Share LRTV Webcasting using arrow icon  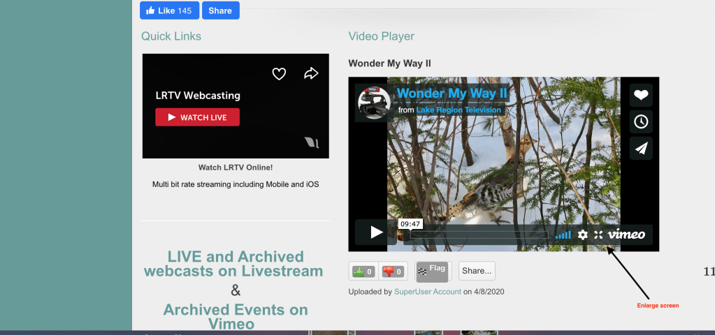click(311, 73)
